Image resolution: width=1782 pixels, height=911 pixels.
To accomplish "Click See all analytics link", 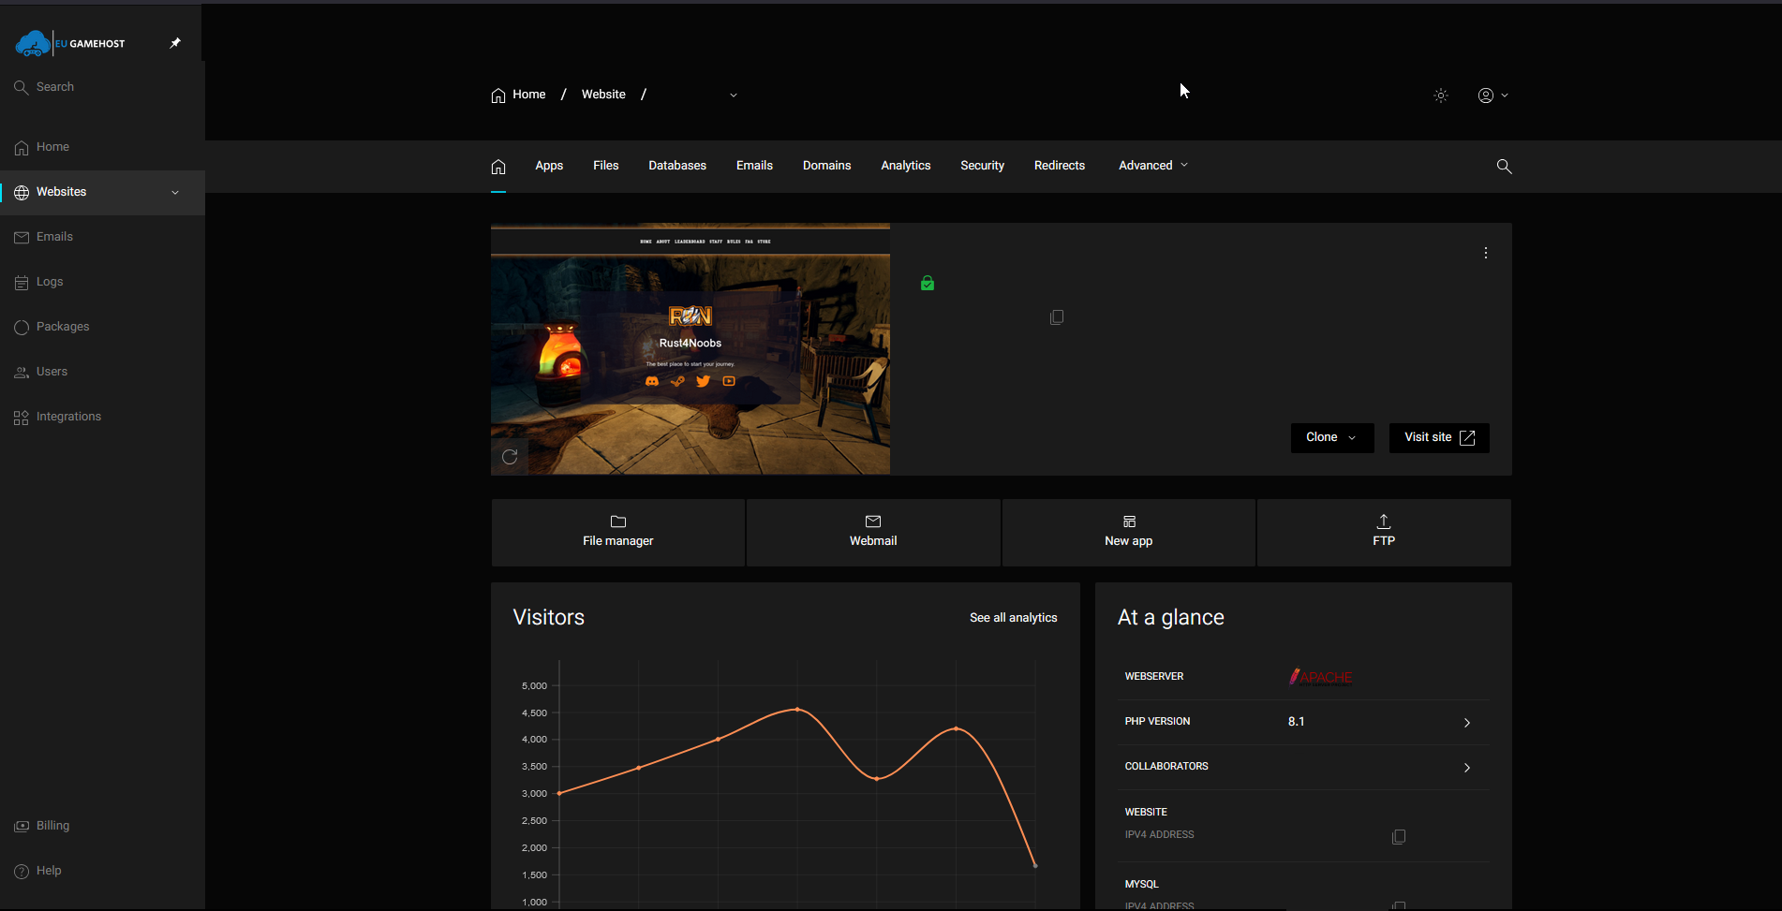I will click(1014, 618).
